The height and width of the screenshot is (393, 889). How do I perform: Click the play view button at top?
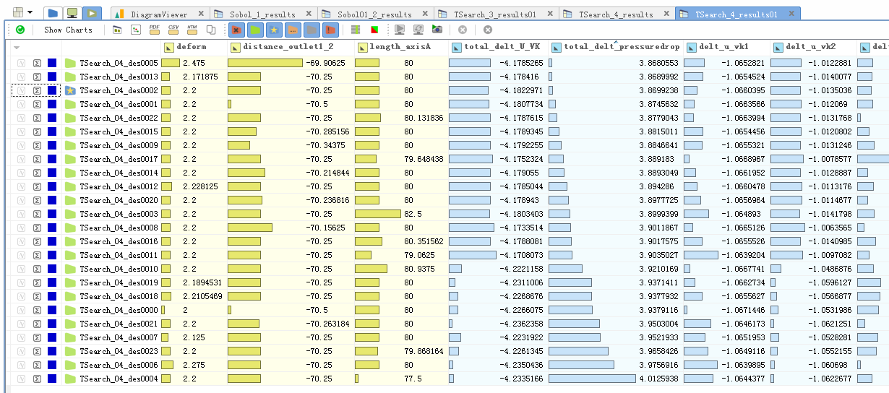point(92,13)
